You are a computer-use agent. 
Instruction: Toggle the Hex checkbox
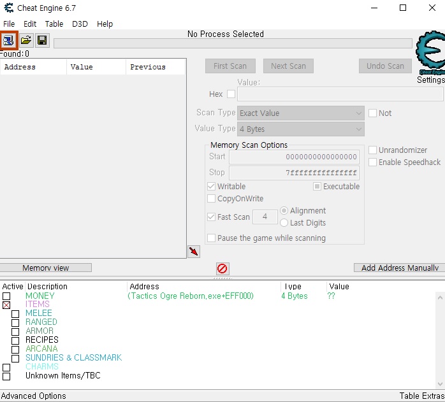tap(231, 94)
